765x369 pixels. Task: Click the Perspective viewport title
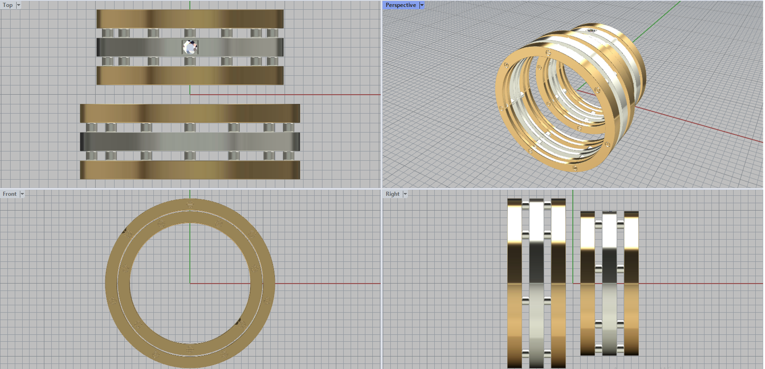click(401, 5)
